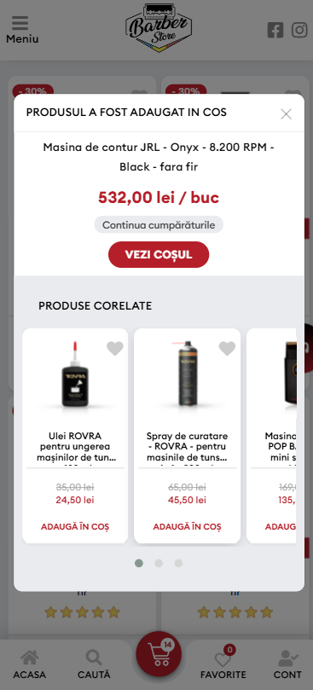
Task: Toggle favorite heart on Spray de curatare
Action: (227, 349)
